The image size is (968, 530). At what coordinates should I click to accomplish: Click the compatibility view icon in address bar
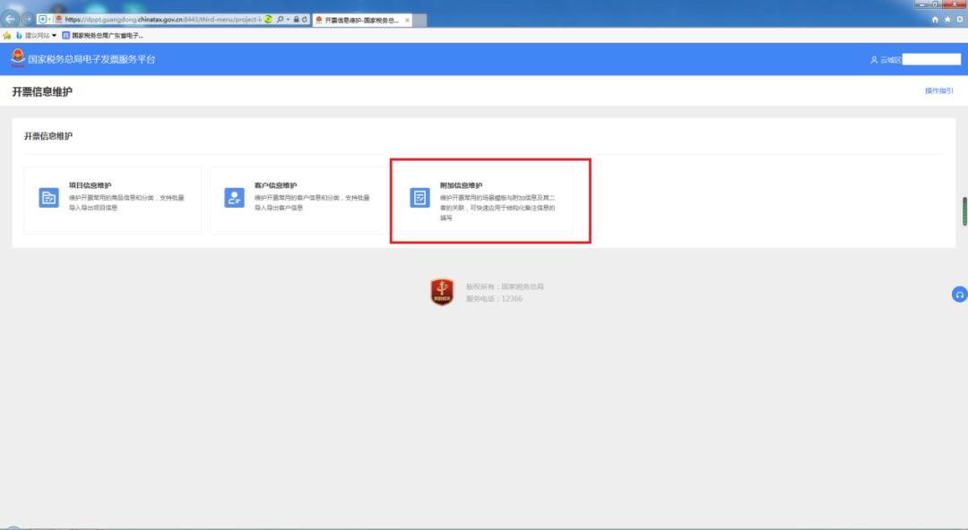(x=43, y=19)
